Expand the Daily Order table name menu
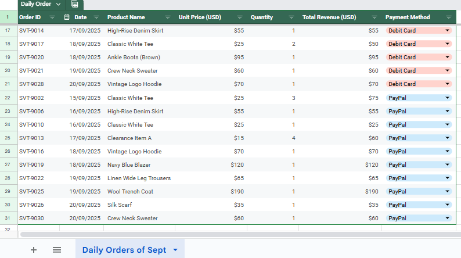 [x=58, y=4]
